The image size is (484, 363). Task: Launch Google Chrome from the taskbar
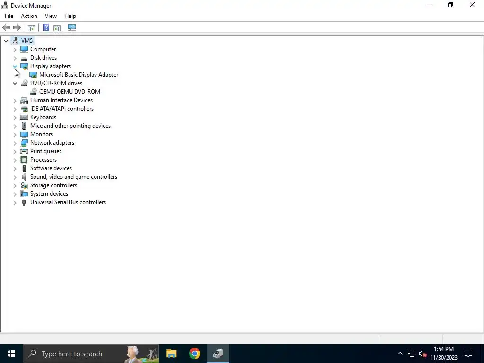click(195, 354)
